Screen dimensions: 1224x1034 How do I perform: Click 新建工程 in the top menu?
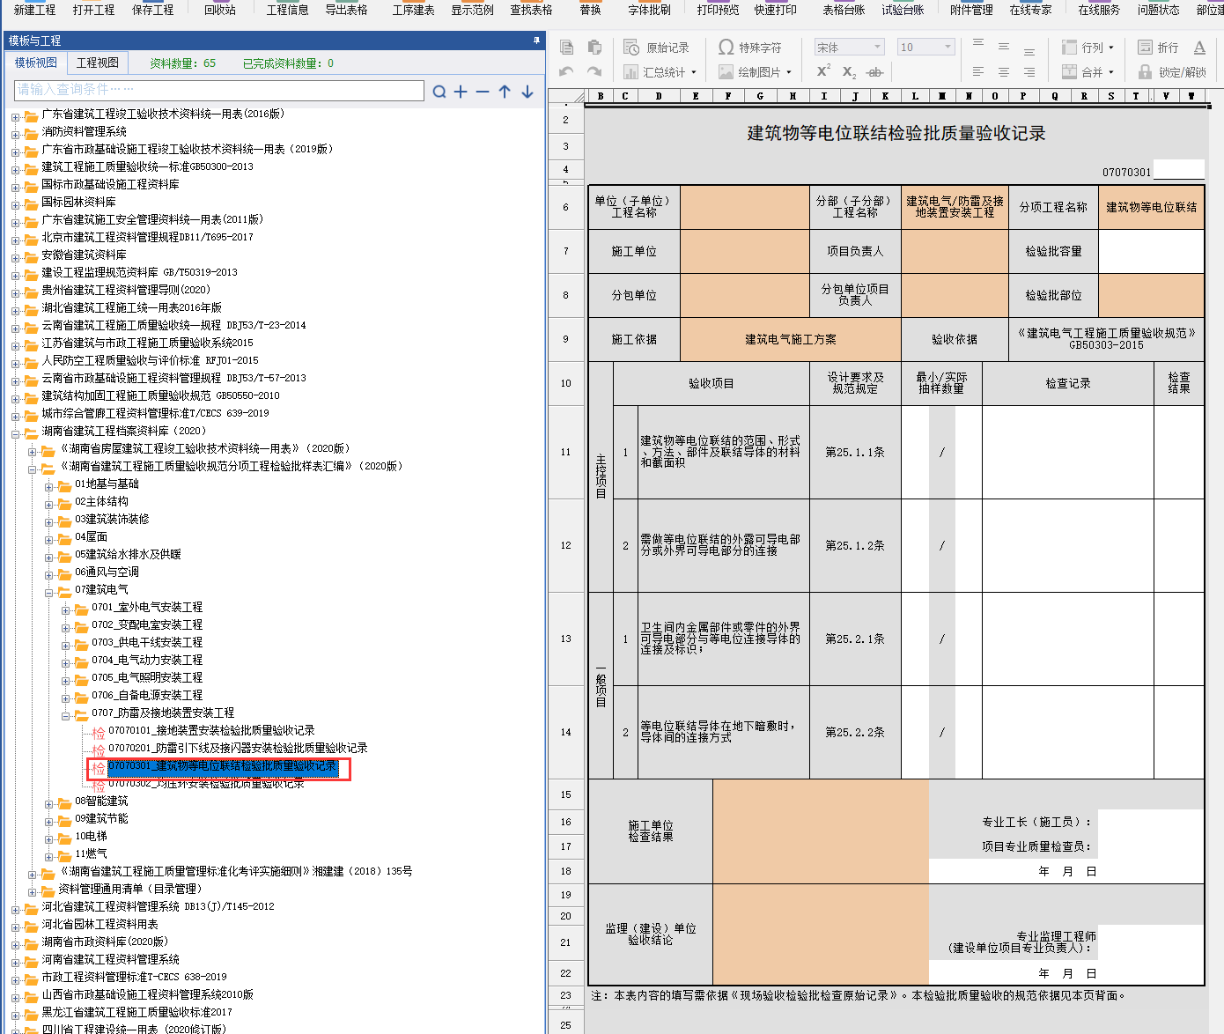pyautogui.click(x=34, y=10)
